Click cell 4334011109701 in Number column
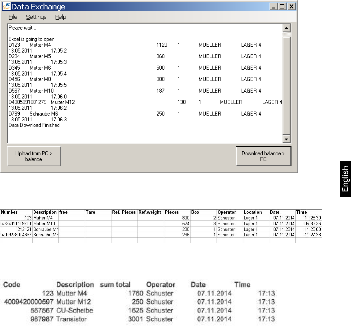The height and width of the screenshot is (331, 351). click(x=16, y=224)
